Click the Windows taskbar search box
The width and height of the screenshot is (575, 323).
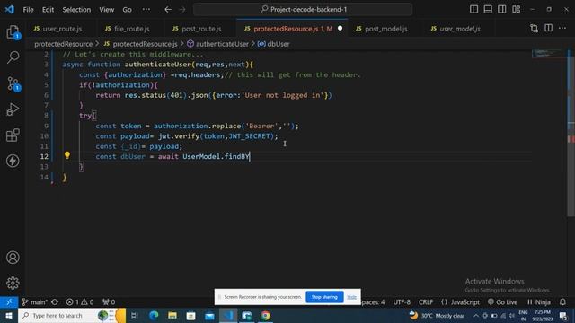click(72, 315)
